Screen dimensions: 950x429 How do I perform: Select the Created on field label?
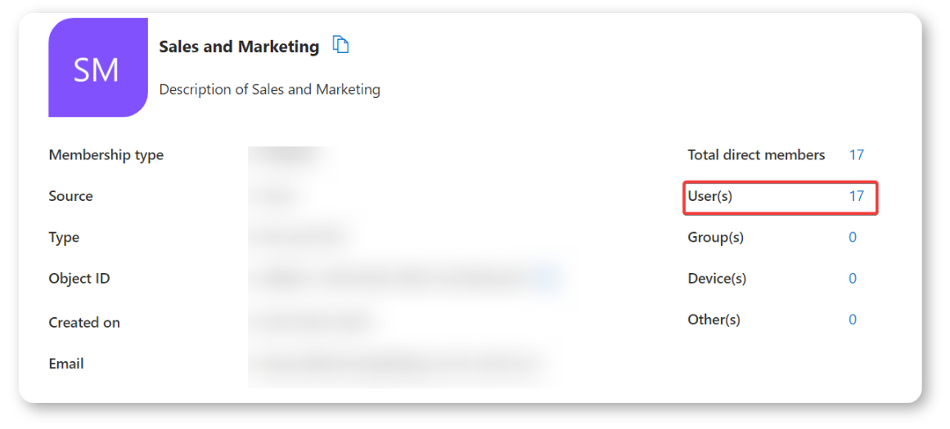tap(84, 323)
